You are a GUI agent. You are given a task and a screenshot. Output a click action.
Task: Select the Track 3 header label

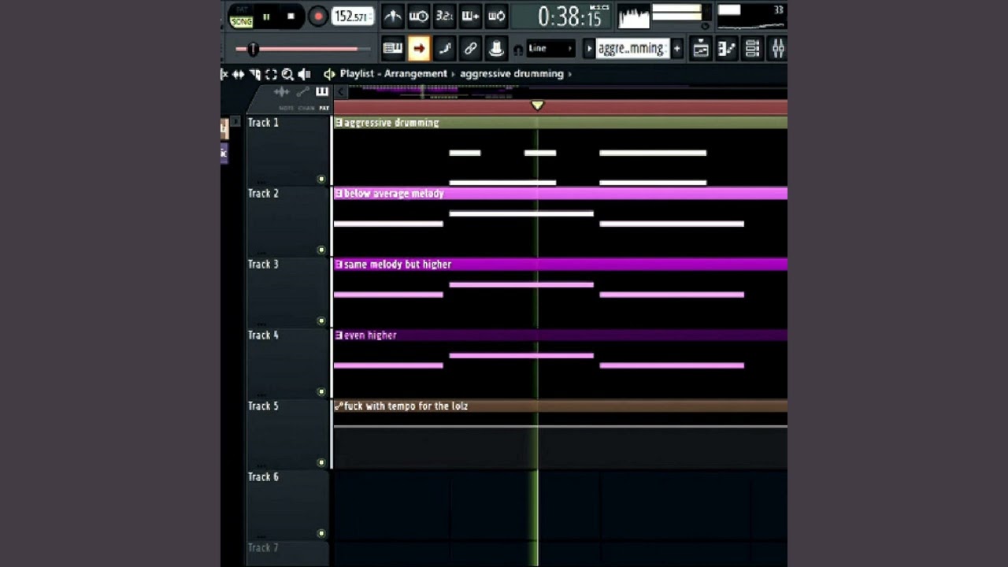click(x=263, y=265)
